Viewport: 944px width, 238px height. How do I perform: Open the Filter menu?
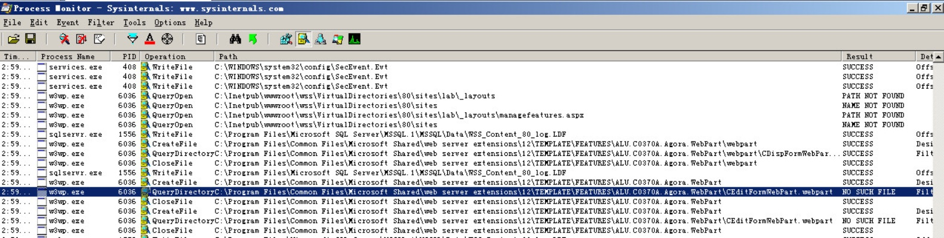click(101, 23)
